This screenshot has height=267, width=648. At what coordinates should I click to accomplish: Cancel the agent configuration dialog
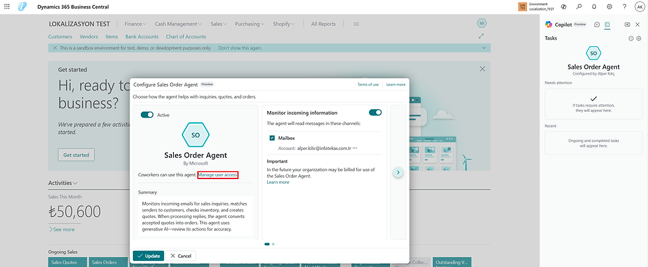(x=181, y=256)
